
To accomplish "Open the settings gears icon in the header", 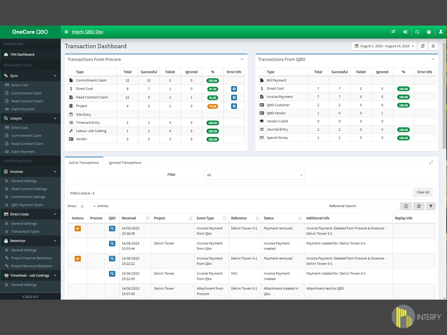I will [405, 32].
